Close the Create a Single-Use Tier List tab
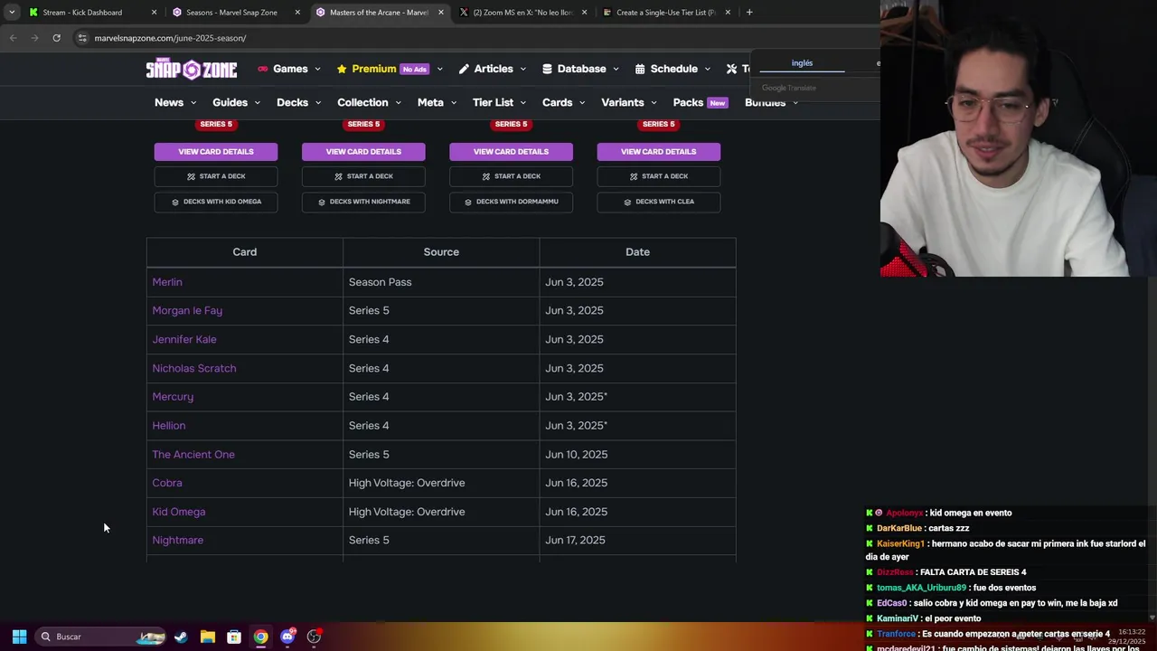Viewport: 1157px width, 651px height. click(x=728, y=13)
